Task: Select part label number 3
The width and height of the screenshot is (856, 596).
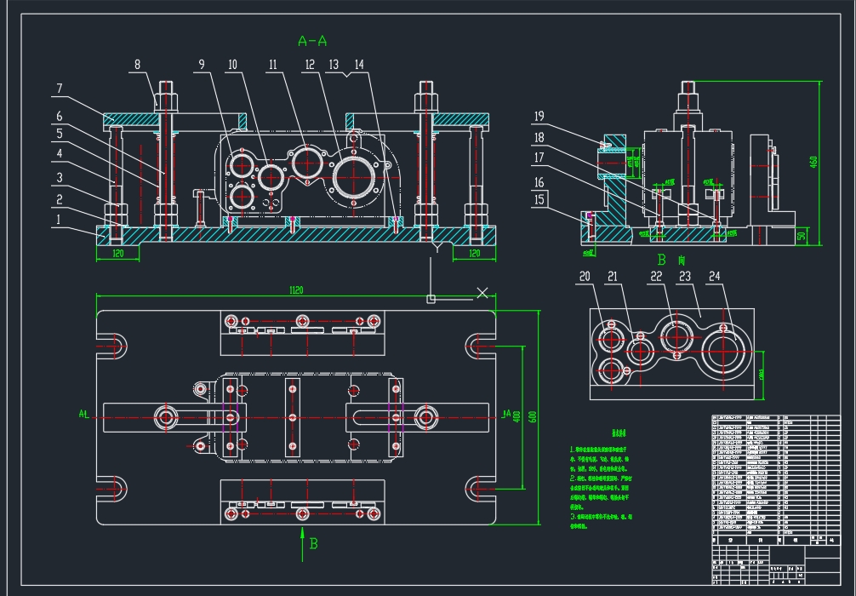Action: coord(59,178)
